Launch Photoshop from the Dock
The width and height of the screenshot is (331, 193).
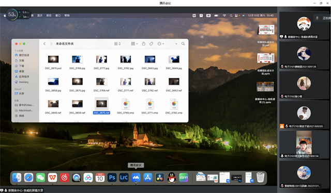112,178
